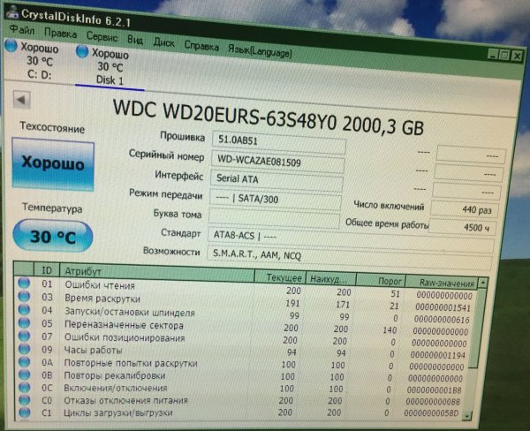Click the Хорошо health status button
Screen dimensions: 530x431
pos(52,165)
